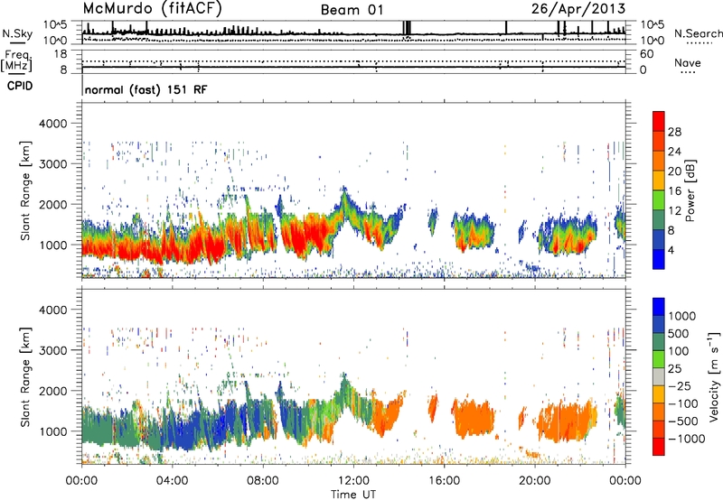Click the '60' Nave axis value

646,54
